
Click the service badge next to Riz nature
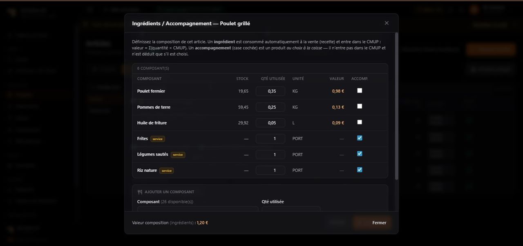166,171
